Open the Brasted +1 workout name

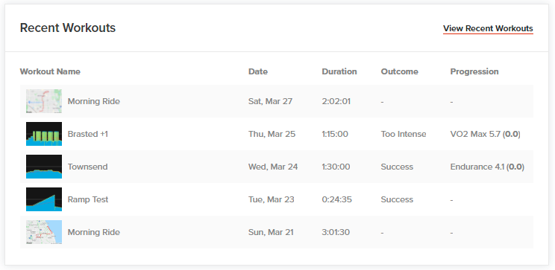pos(88,134)
